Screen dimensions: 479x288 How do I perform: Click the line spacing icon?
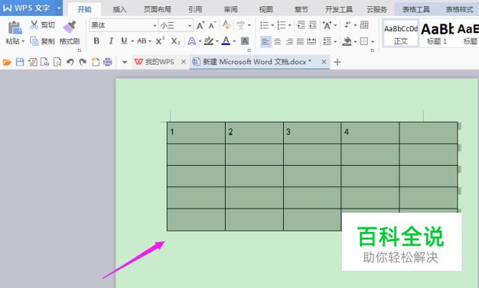(x=327, y=41)
